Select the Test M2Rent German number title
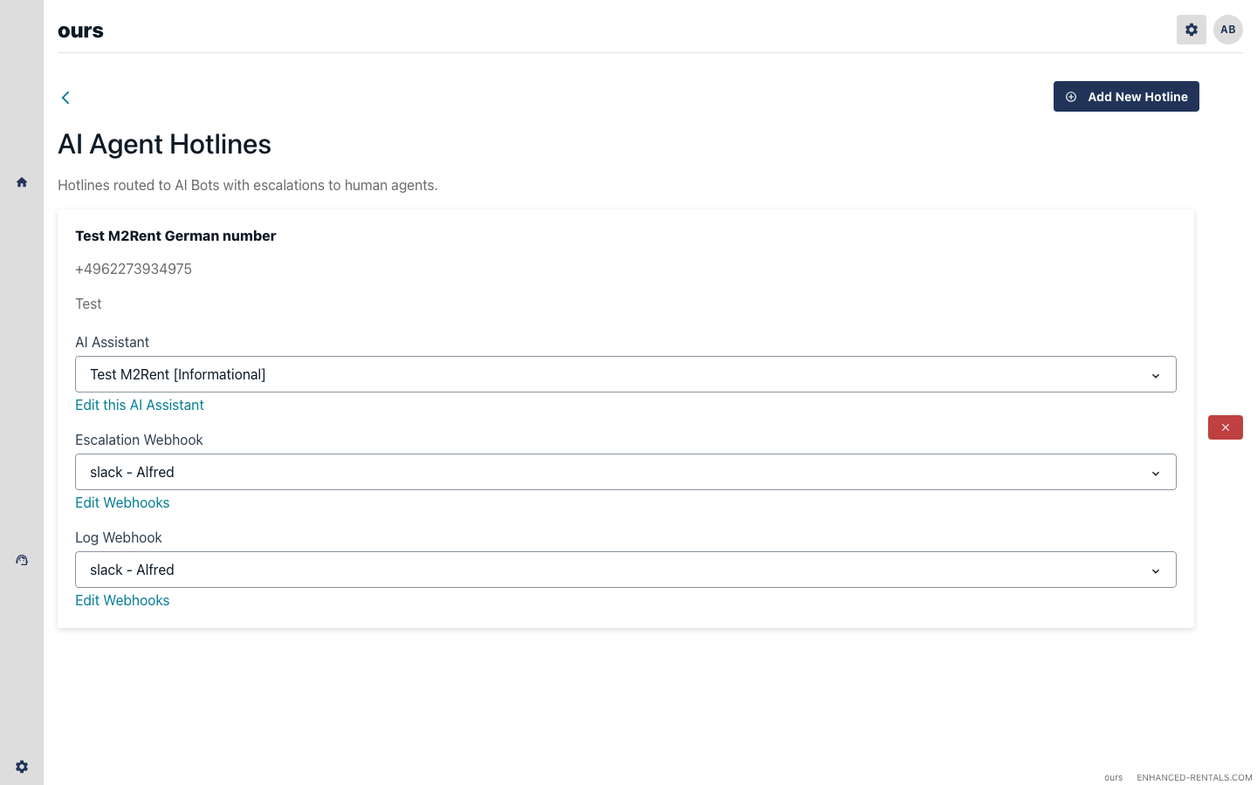 point(175,235)
